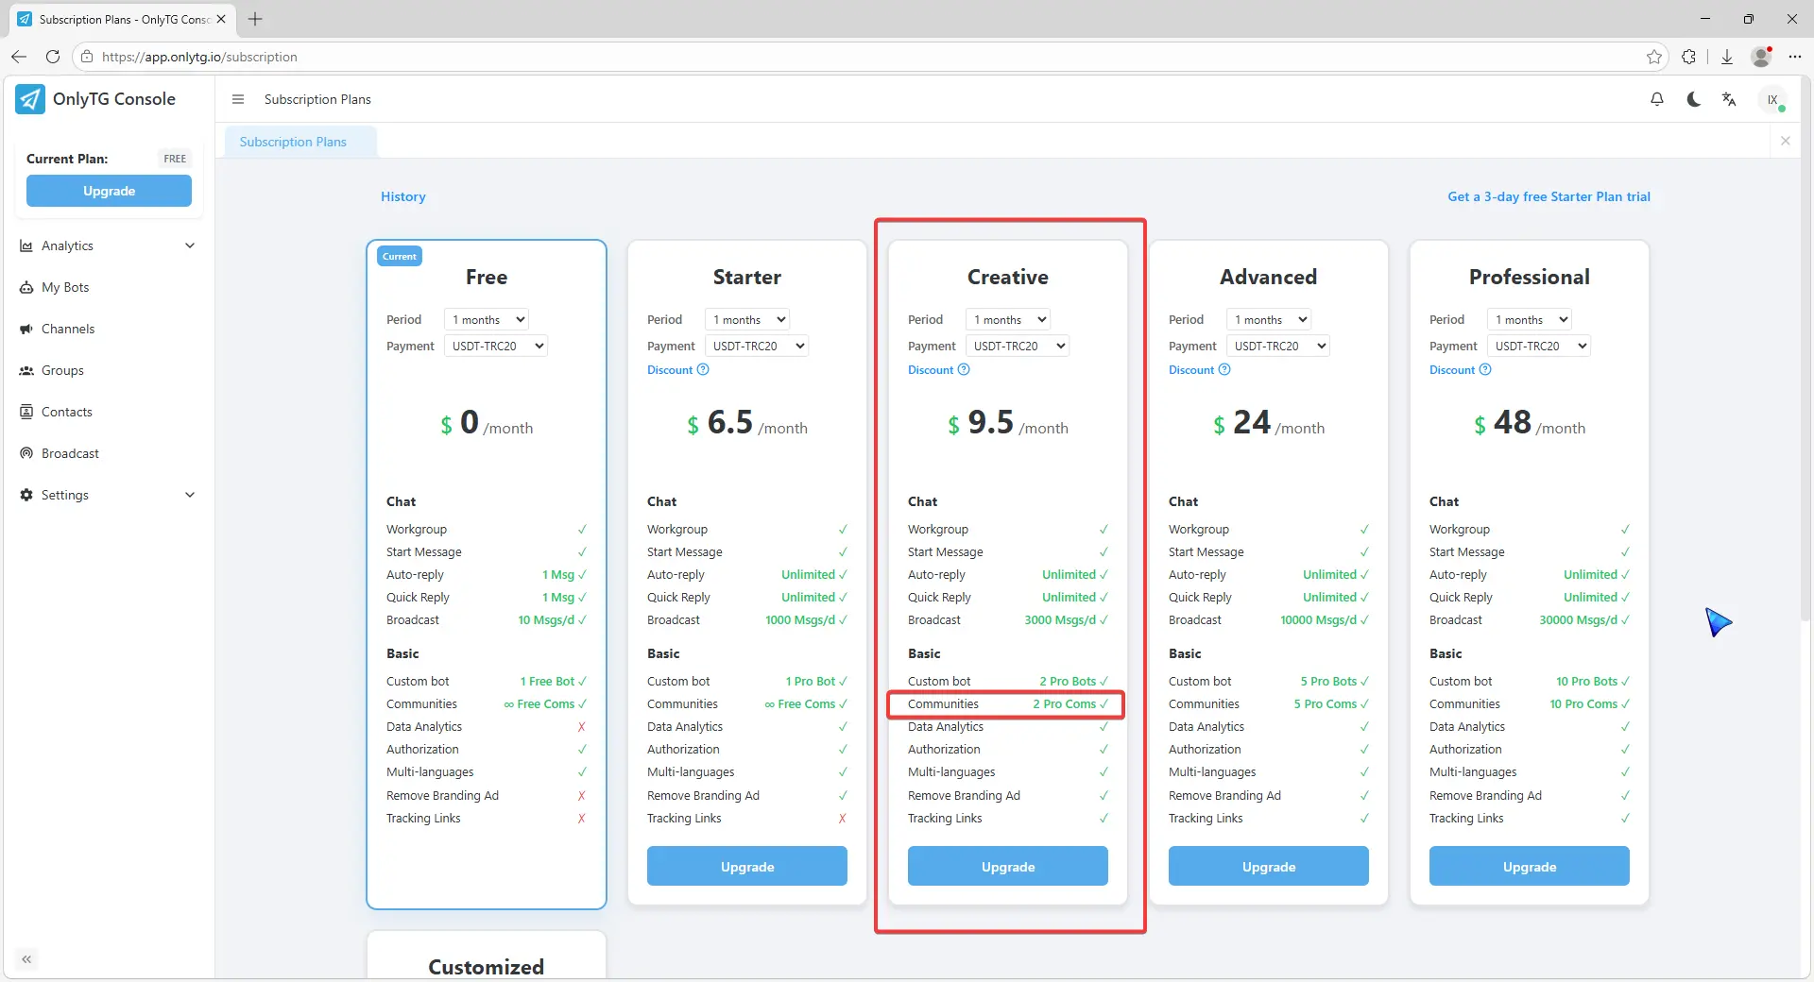
Task: Select the Subscription Plans tab
Action: coord(293,142)
